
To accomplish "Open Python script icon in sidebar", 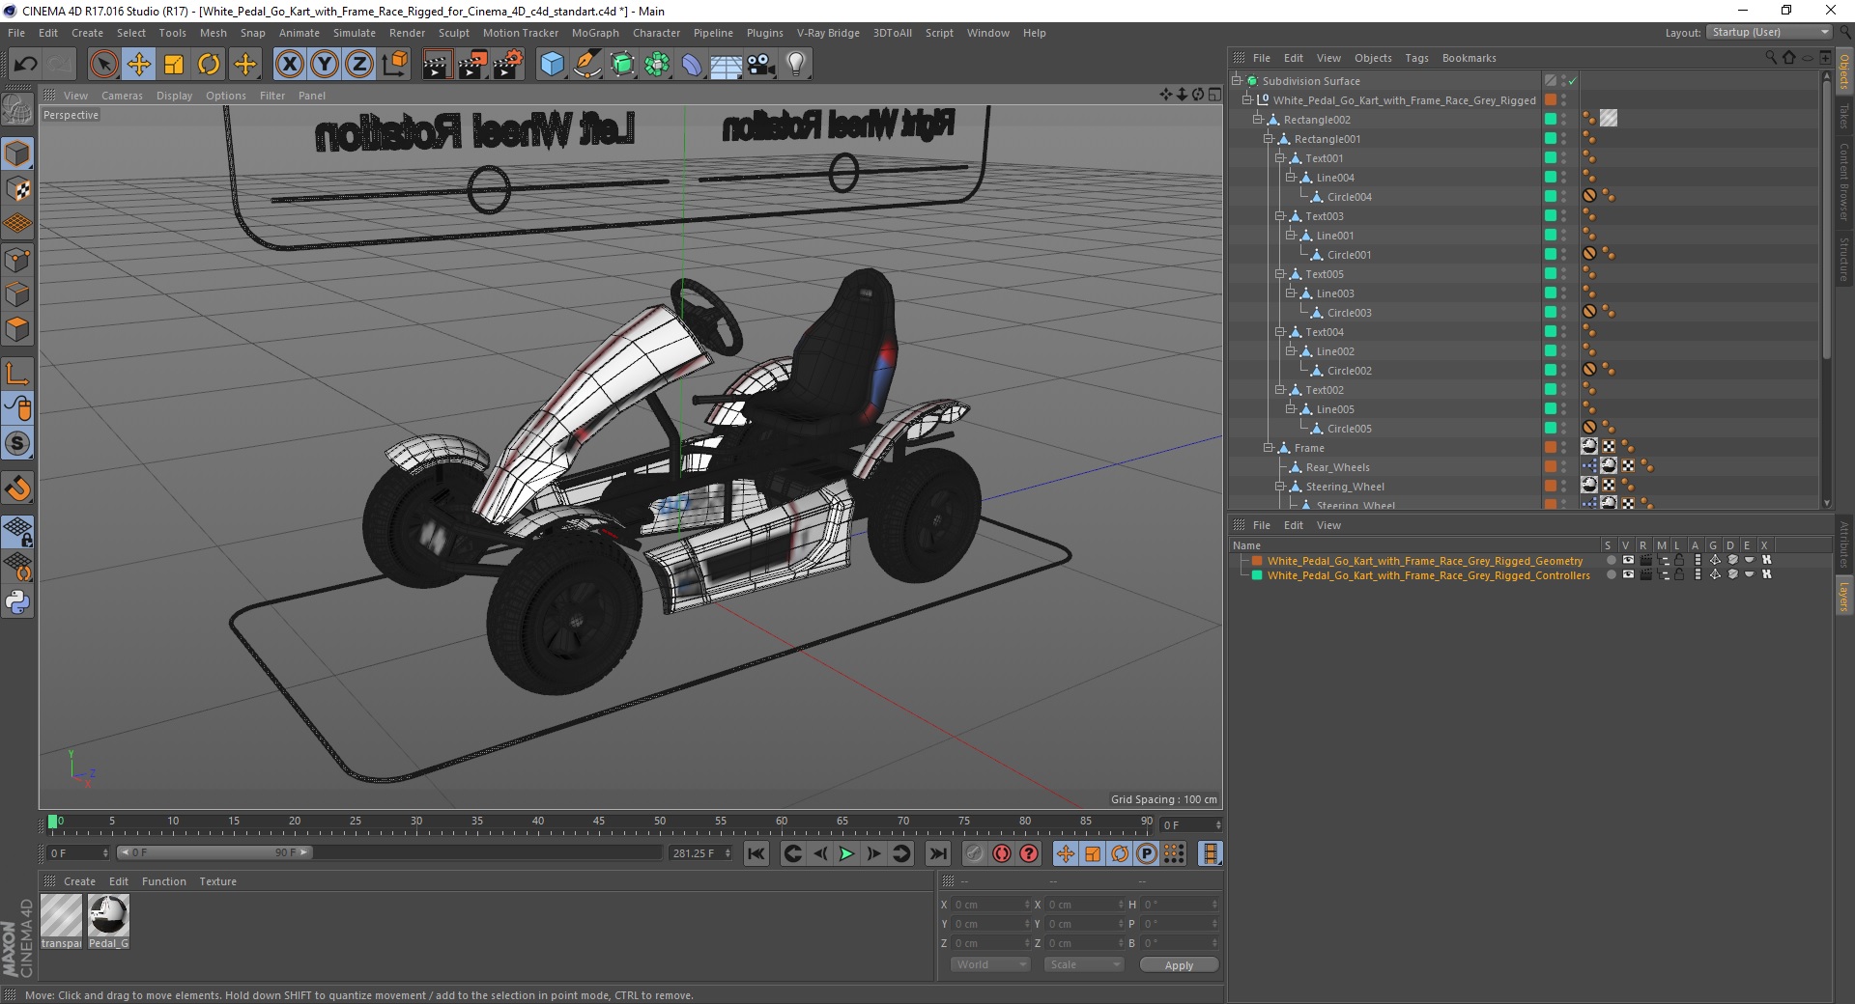I will (x=17, y=602).
